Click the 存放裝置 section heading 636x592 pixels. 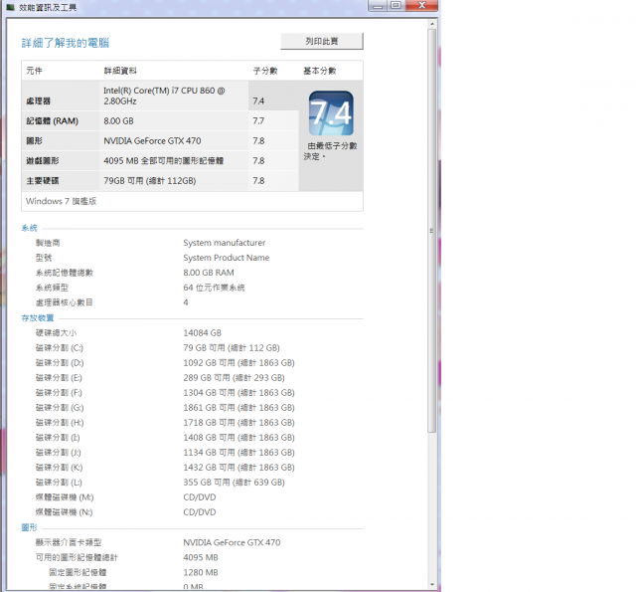(38, 318)
